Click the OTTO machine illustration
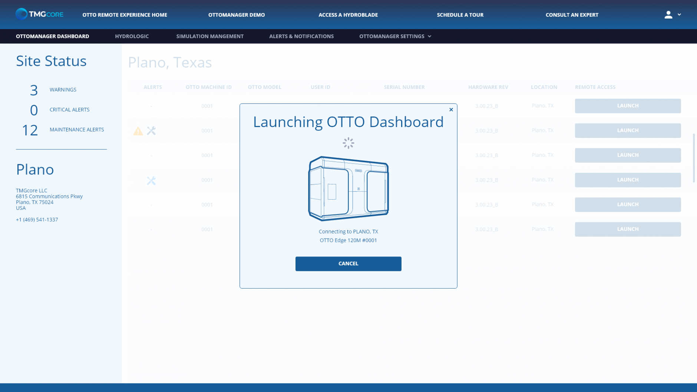The image size is (697, 392). click(x=348, y=188)
